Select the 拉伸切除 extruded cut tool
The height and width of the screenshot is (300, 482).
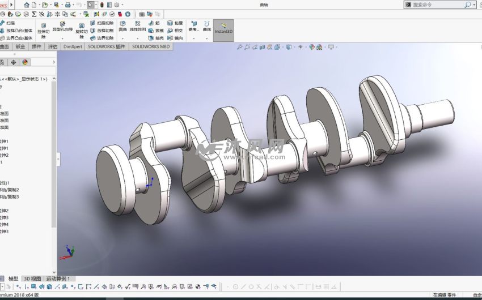[43, 29]
